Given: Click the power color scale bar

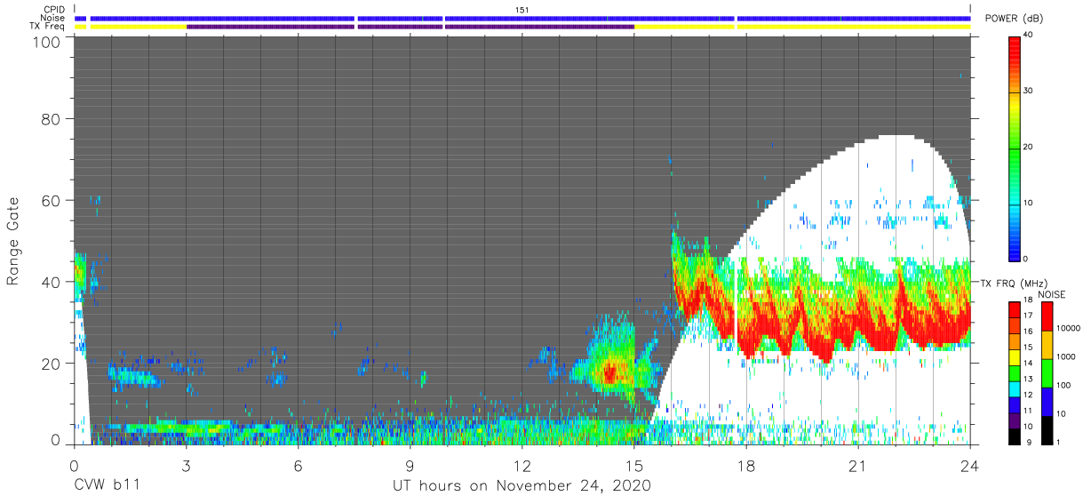Looking at the screenshot, I should coord(1016,148).
